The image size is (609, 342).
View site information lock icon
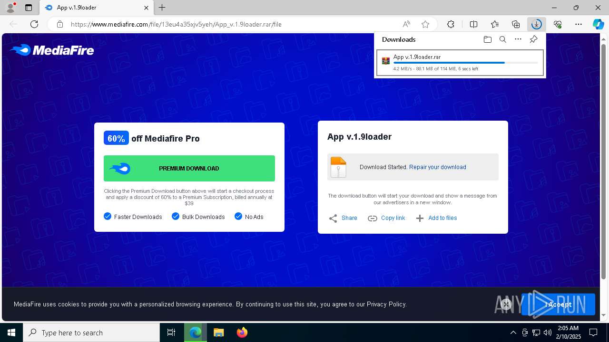(x=60, y=24)
